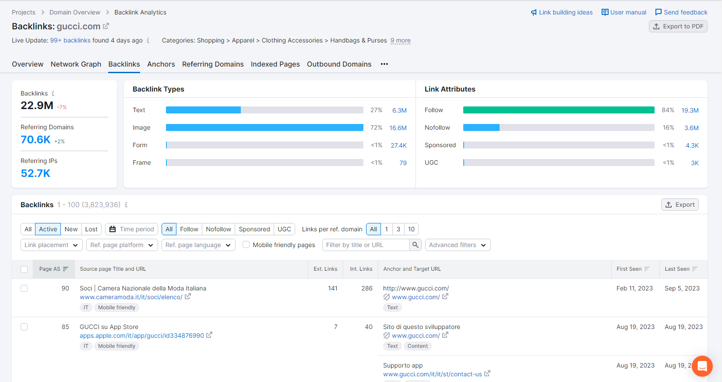Open the Anchors tab

click(161, 64)
